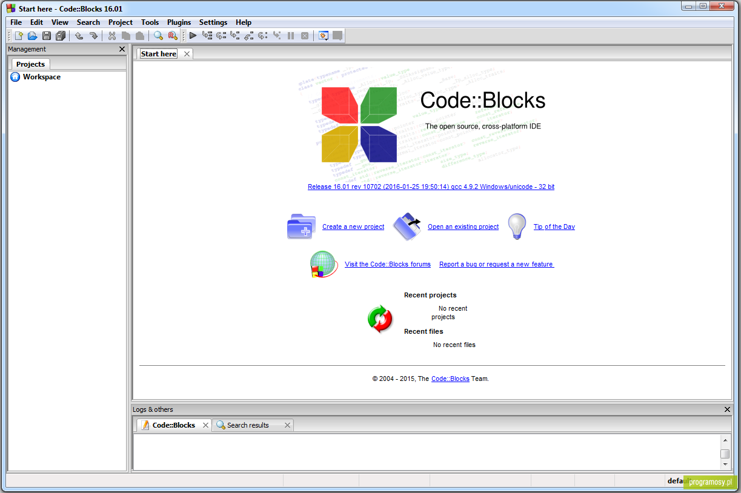This screenshot has width=741, height=493.
Task: Close the Search results tab
Action: pos(287,425)
